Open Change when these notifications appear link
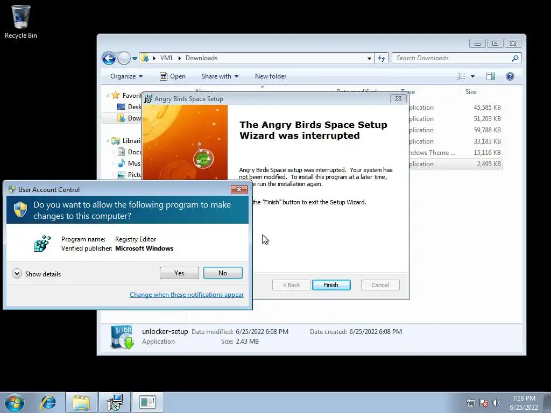This screenshot has height=413, width=551. click(187, 295)
